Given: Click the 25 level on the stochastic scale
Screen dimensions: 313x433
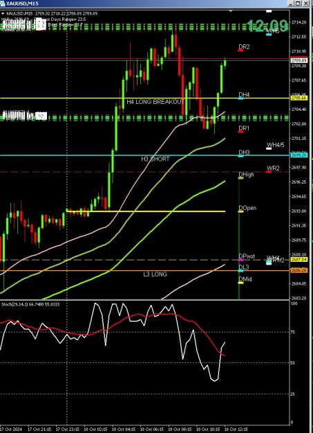Looking at the screenshot, I should [294, 394].
